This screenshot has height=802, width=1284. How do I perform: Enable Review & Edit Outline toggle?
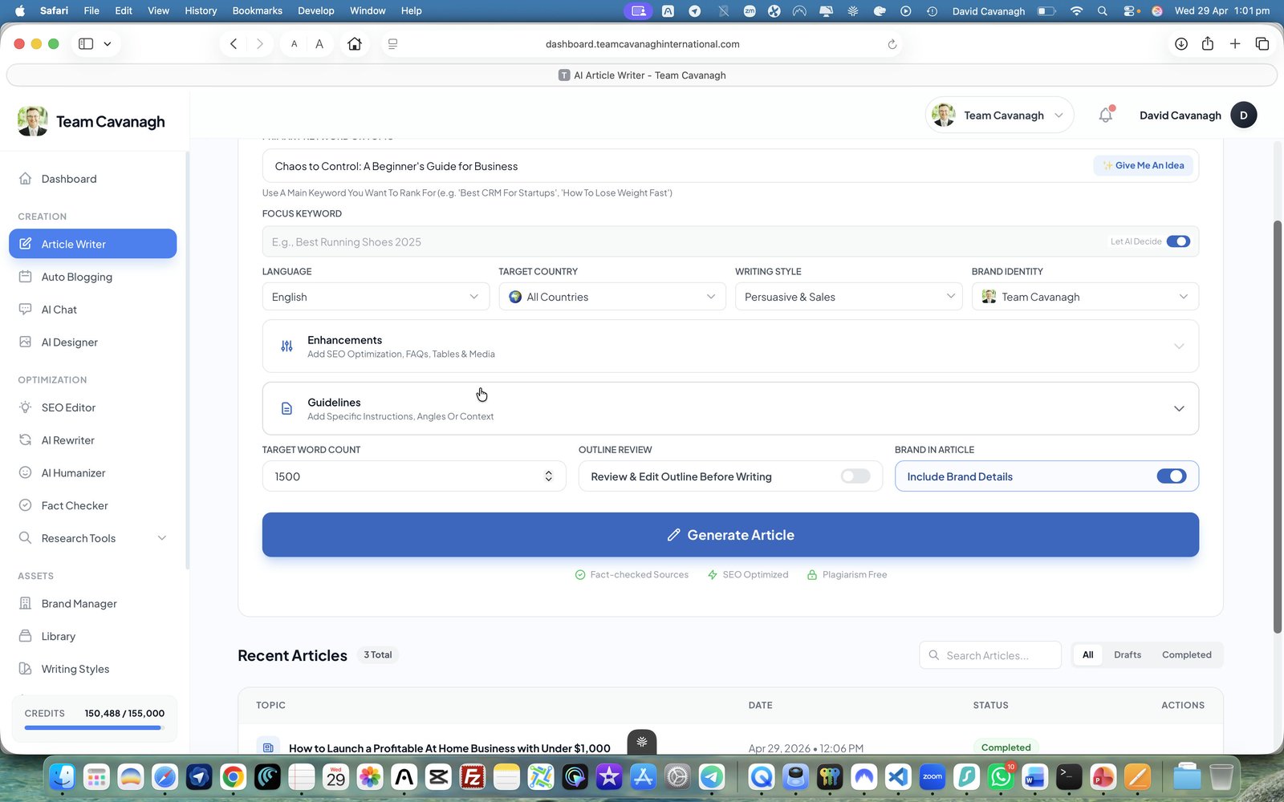[855, 476]
